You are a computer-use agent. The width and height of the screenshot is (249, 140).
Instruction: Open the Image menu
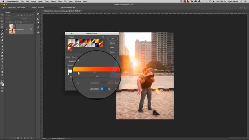coord(33,1)
